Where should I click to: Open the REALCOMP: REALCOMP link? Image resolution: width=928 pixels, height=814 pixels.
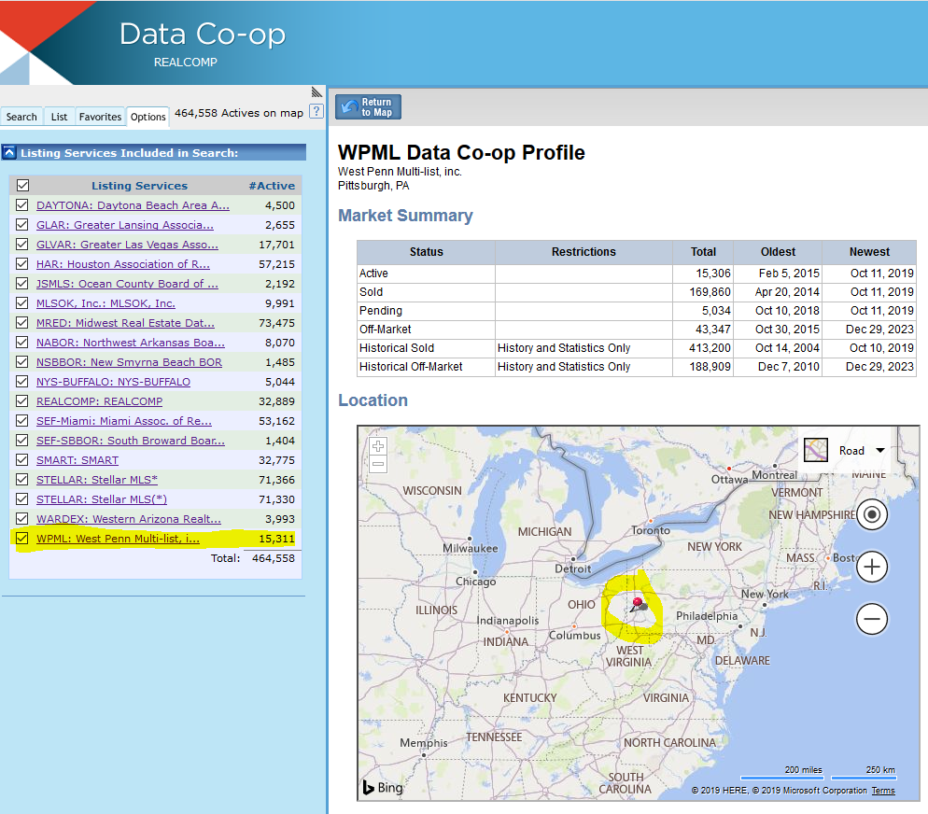[99, 401]
